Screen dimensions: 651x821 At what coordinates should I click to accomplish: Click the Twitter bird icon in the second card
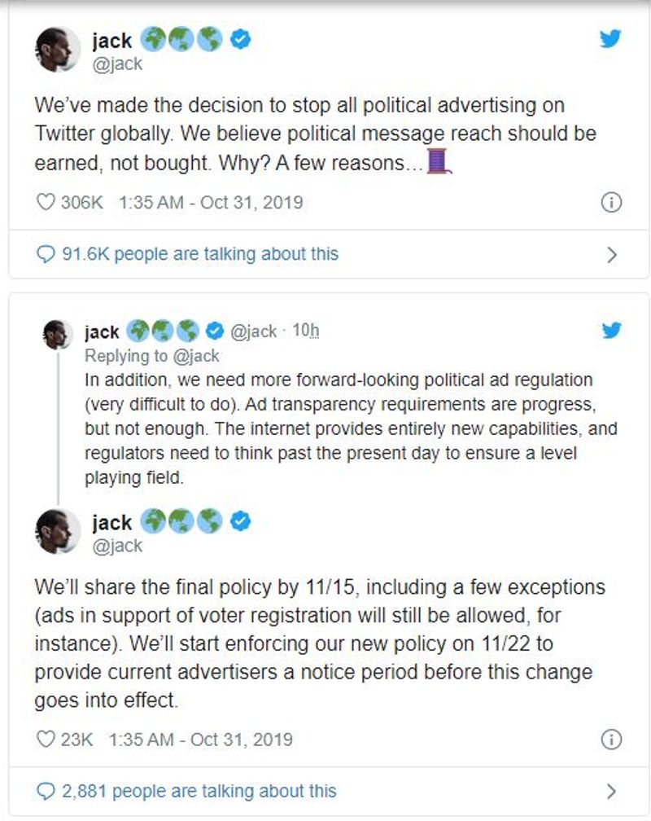[611, 330]
